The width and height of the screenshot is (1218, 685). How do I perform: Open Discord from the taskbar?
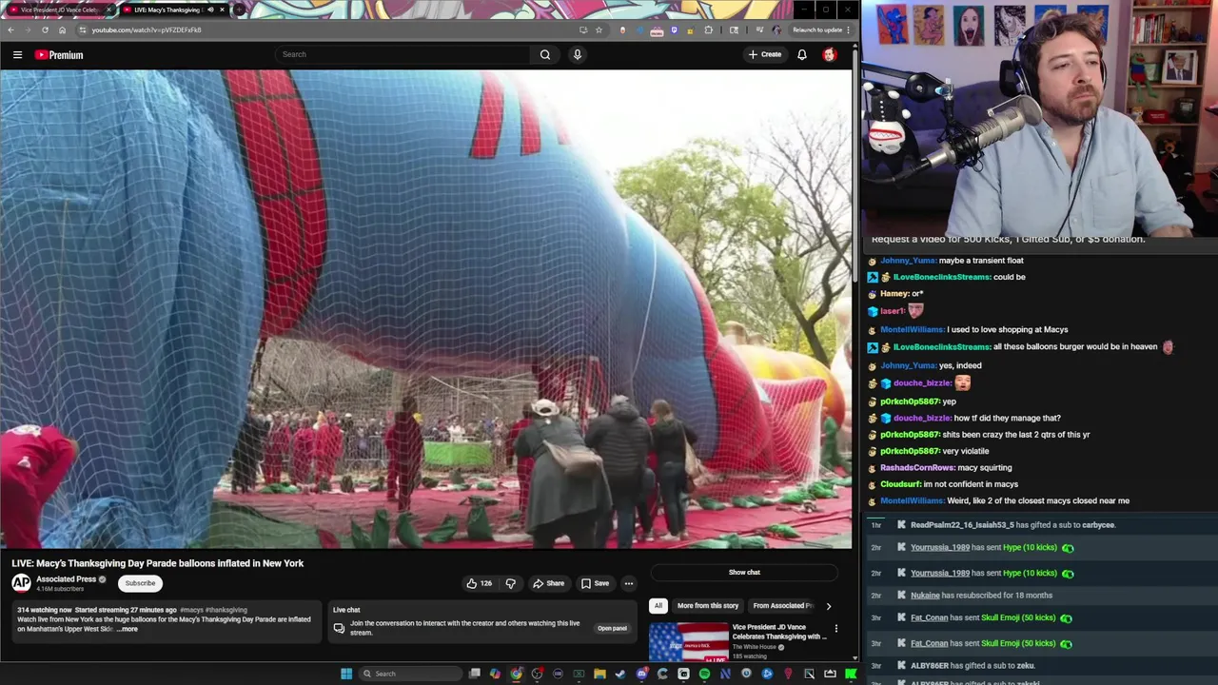tap(641, 674)
